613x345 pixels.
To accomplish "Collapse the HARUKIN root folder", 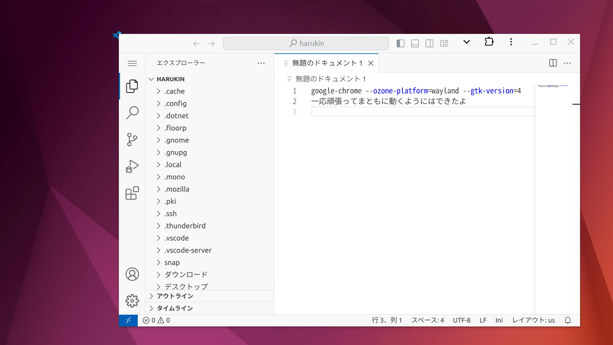I will coord(170,79).
